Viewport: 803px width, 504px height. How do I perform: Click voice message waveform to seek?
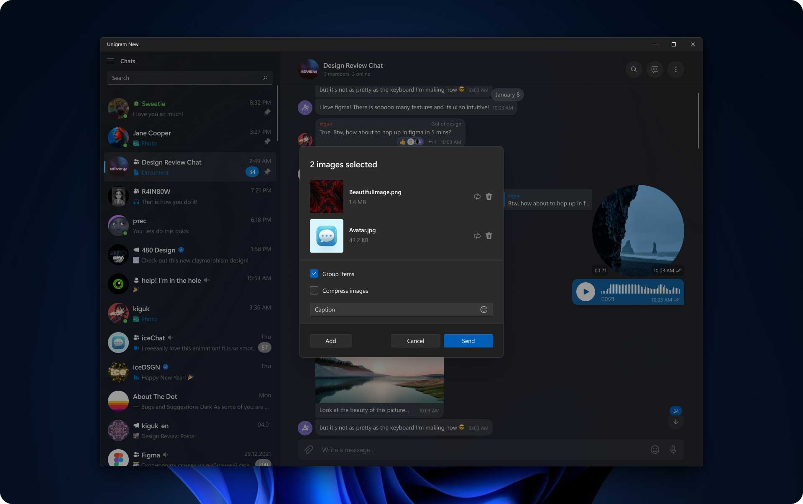(x=641, y=289)
